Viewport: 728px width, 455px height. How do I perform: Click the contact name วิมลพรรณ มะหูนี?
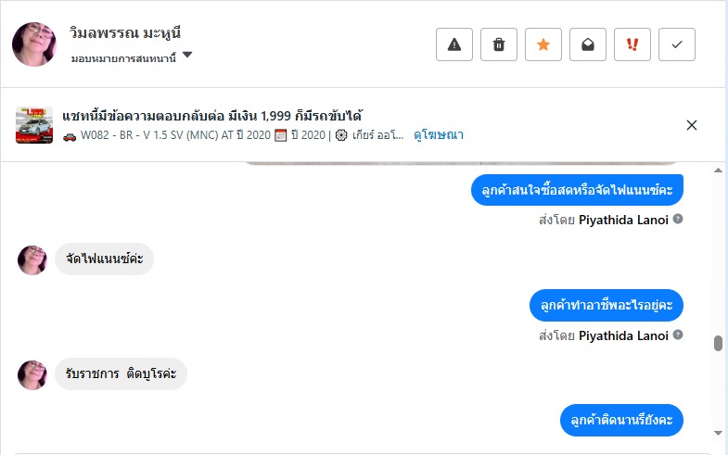coord(131,33)
